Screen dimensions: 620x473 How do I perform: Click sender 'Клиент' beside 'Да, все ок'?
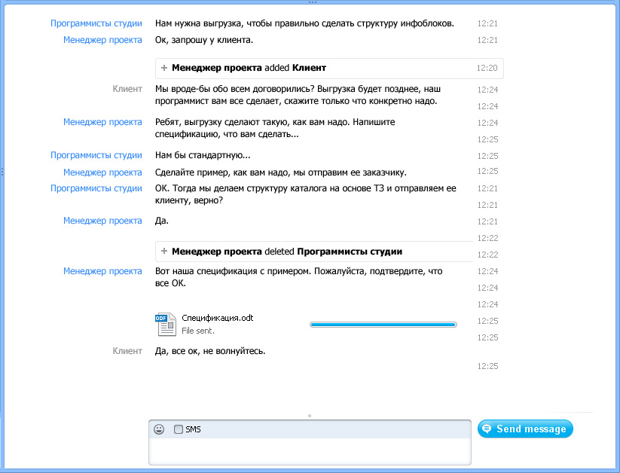(x=127, y=351)
